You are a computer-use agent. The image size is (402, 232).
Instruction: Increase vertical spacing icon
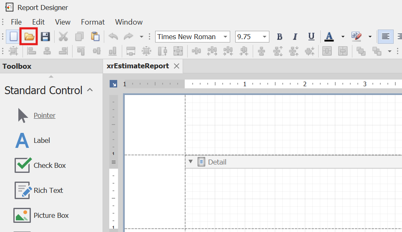pyautogui.click(x=278, y=51)
